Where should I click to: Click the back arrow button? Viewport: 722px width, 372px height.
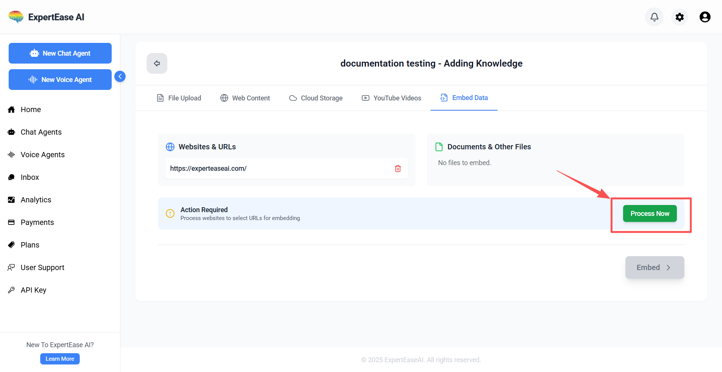[157, 63]
